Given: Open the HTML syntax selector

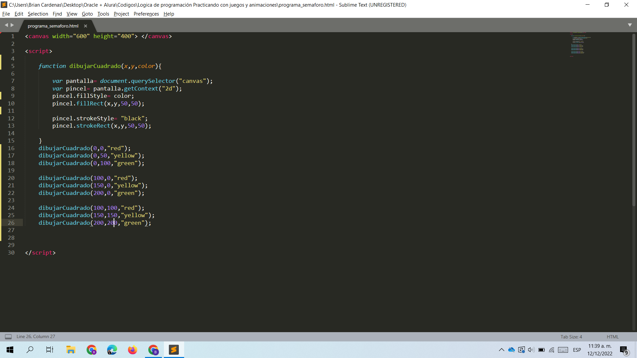Looking at the screenshot, I should [612, 337].
